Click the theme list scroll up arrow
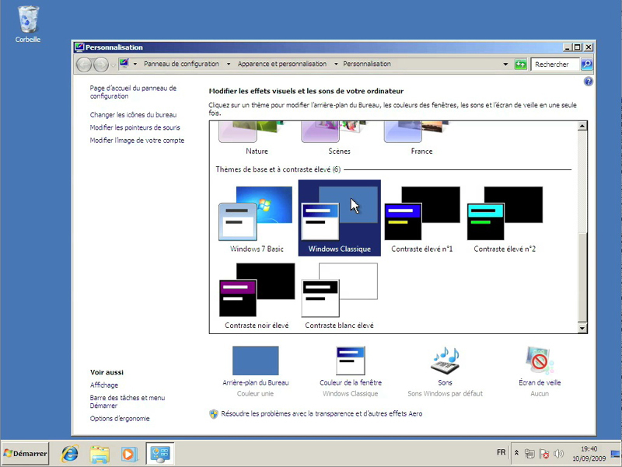622x467 pixels. point(582,127)
